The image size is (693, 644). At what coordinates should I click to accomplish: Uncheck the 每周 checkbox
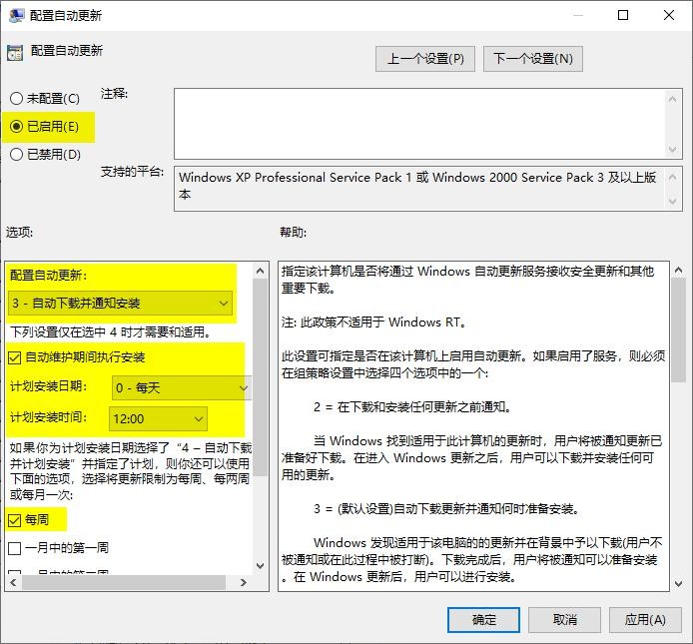[15, 519]
